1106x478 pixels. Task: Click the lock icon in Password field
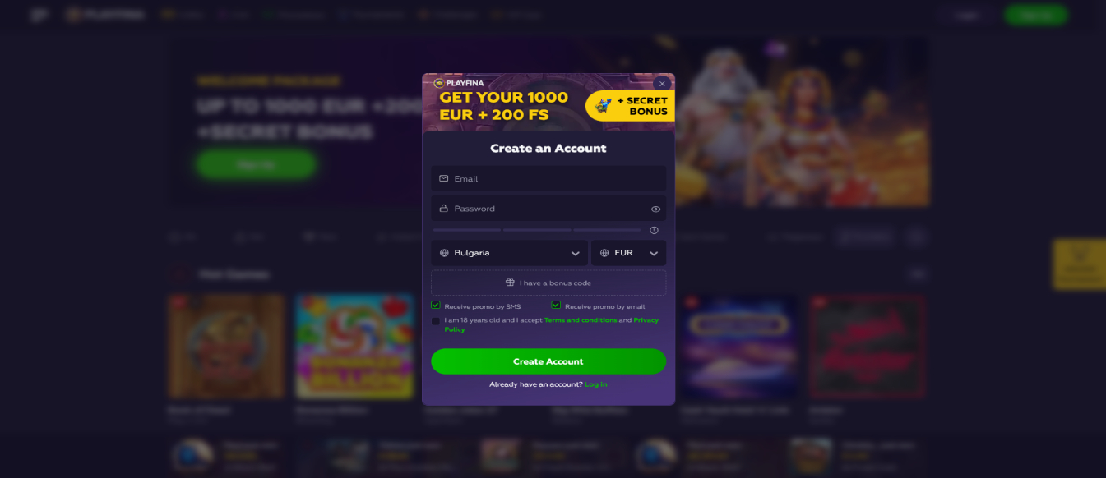pos(444,208)
